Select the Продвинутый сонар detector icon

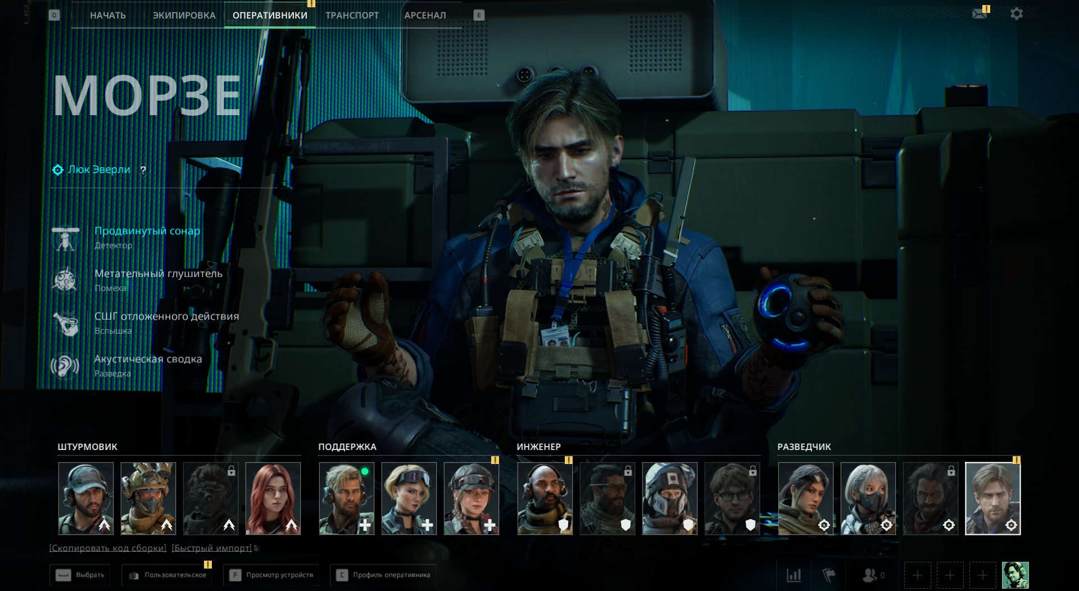click(x=66, y=238)
